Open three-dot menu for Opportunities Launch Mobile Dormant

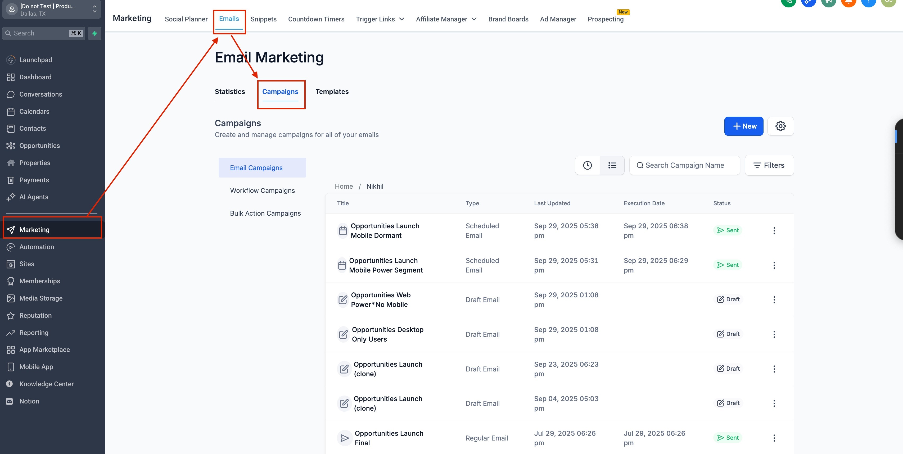click(774, 230)
